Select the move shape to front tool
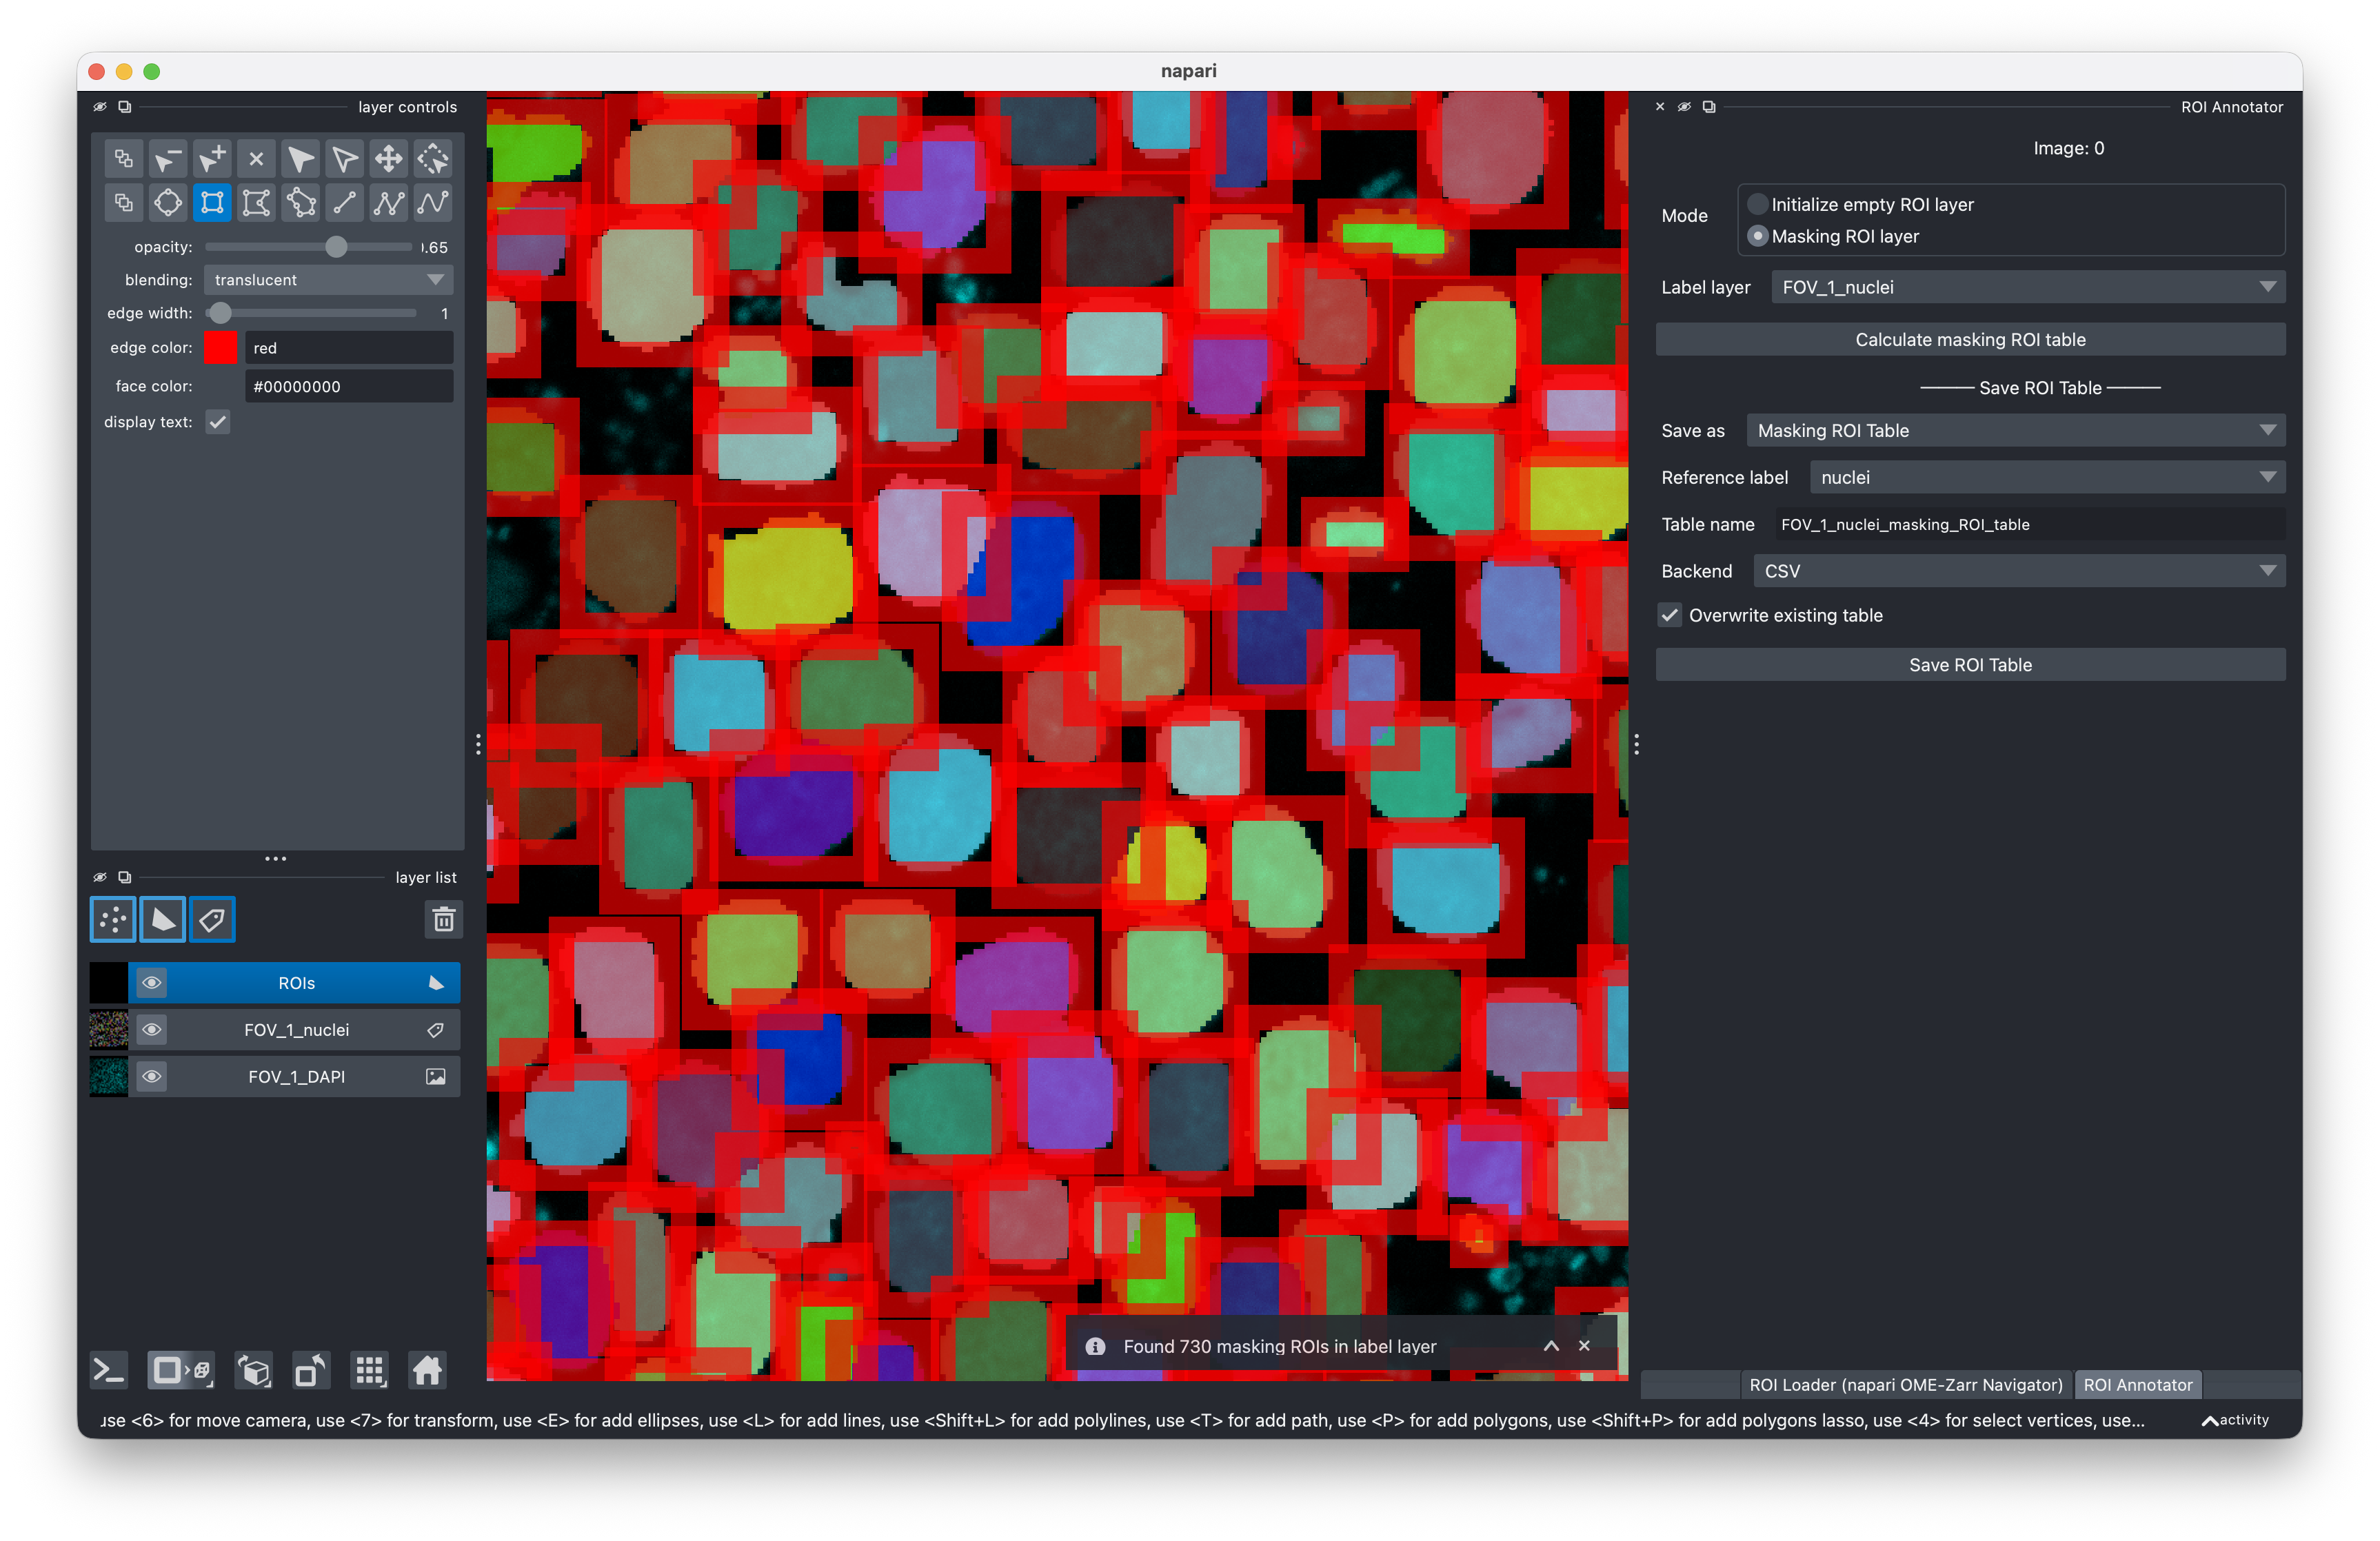Viewport: 2380px width, 1541px height. (123, 203)
